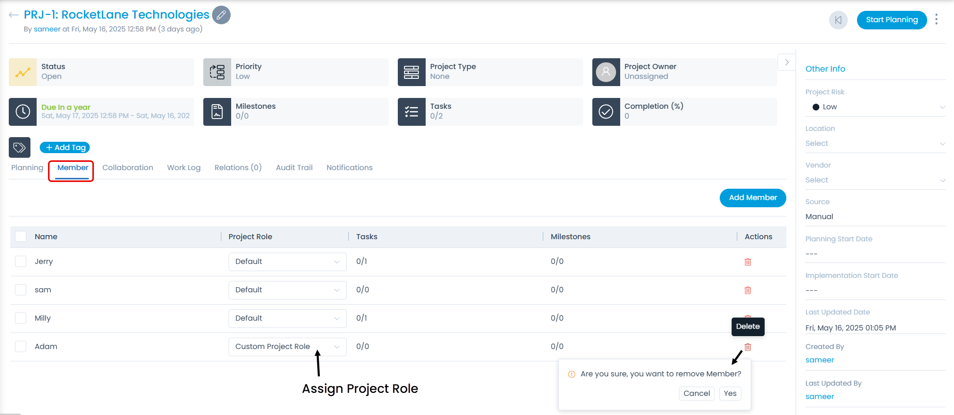Open Adam's Custom Project Role dropdown

coord(287,346)
